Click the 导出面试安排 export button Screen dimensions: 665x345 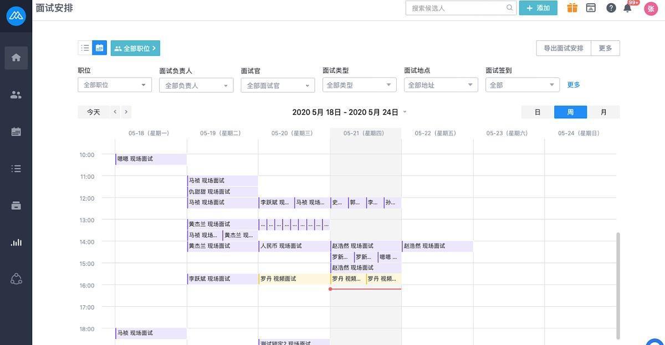pos(563,48)
